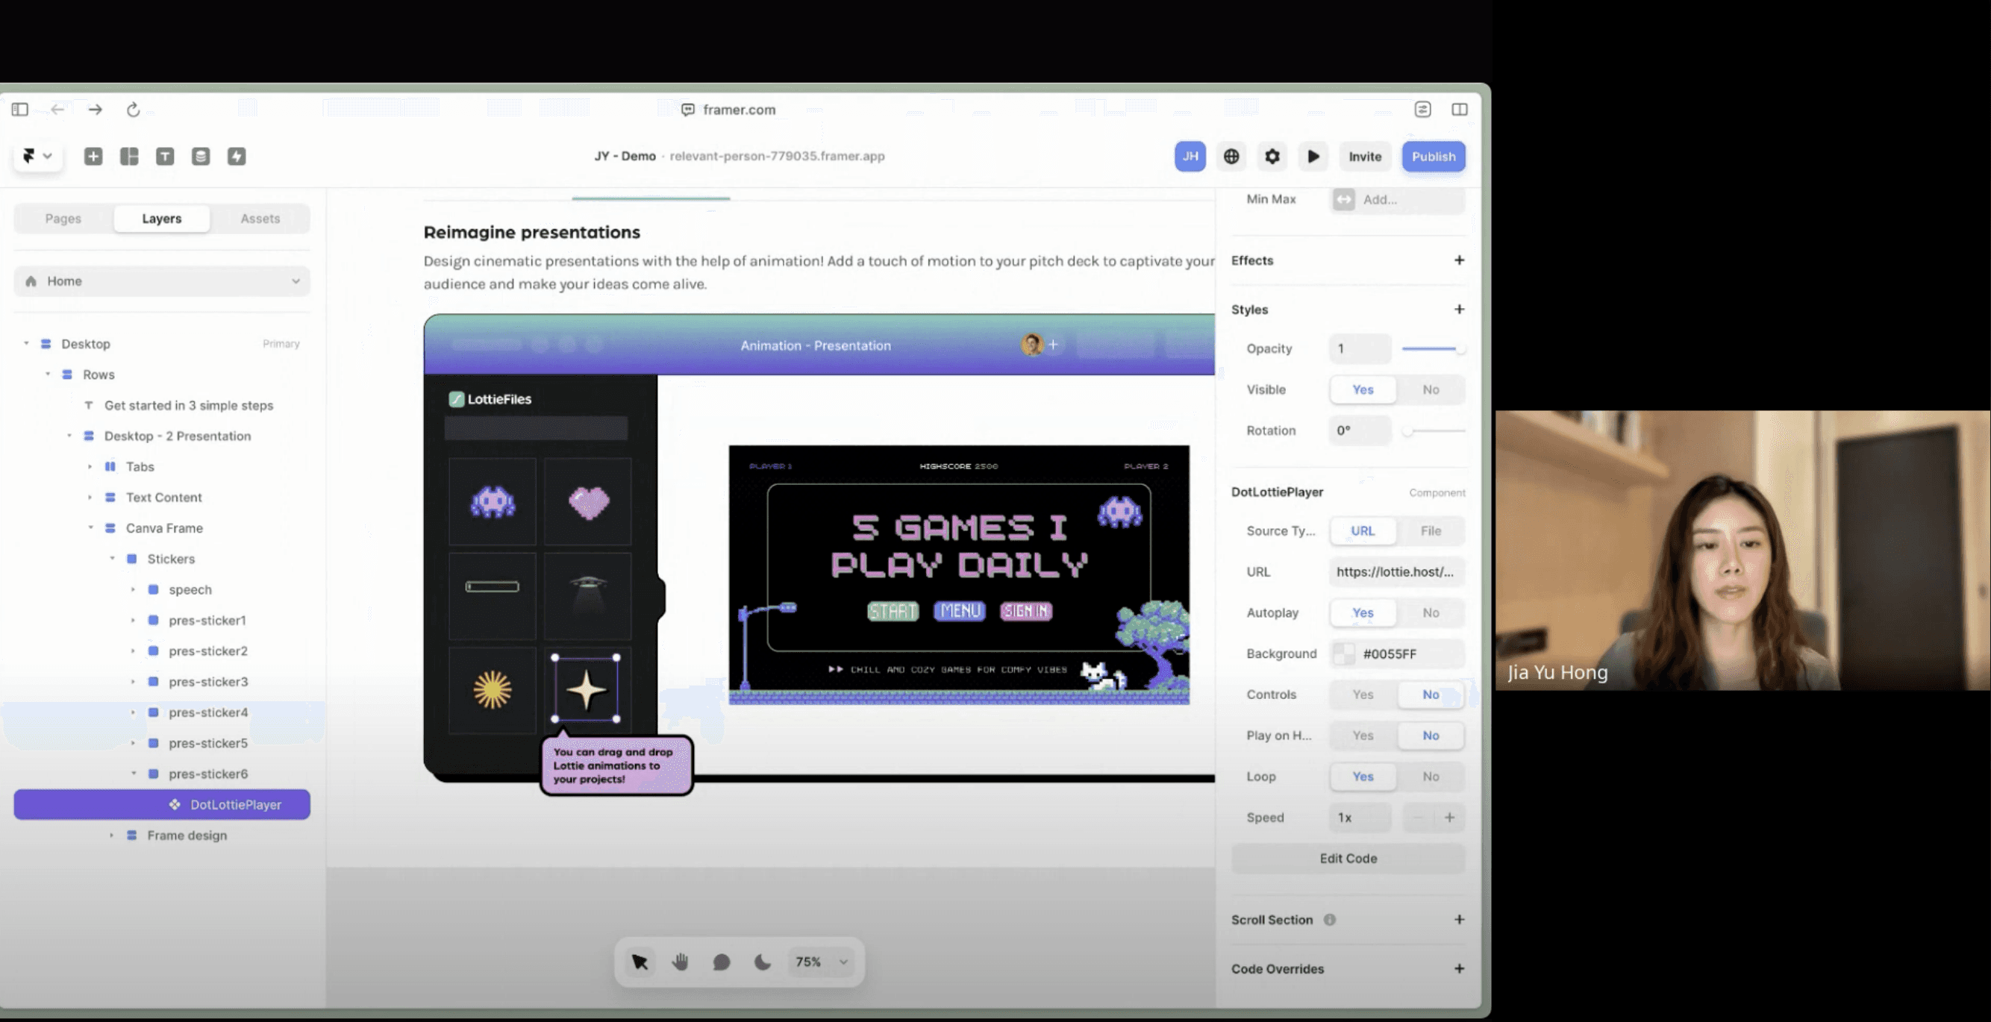This screenshot has width=1991, height=1022.
Task: Go back with browser back arrow
Action: click(x=57, y=110)
